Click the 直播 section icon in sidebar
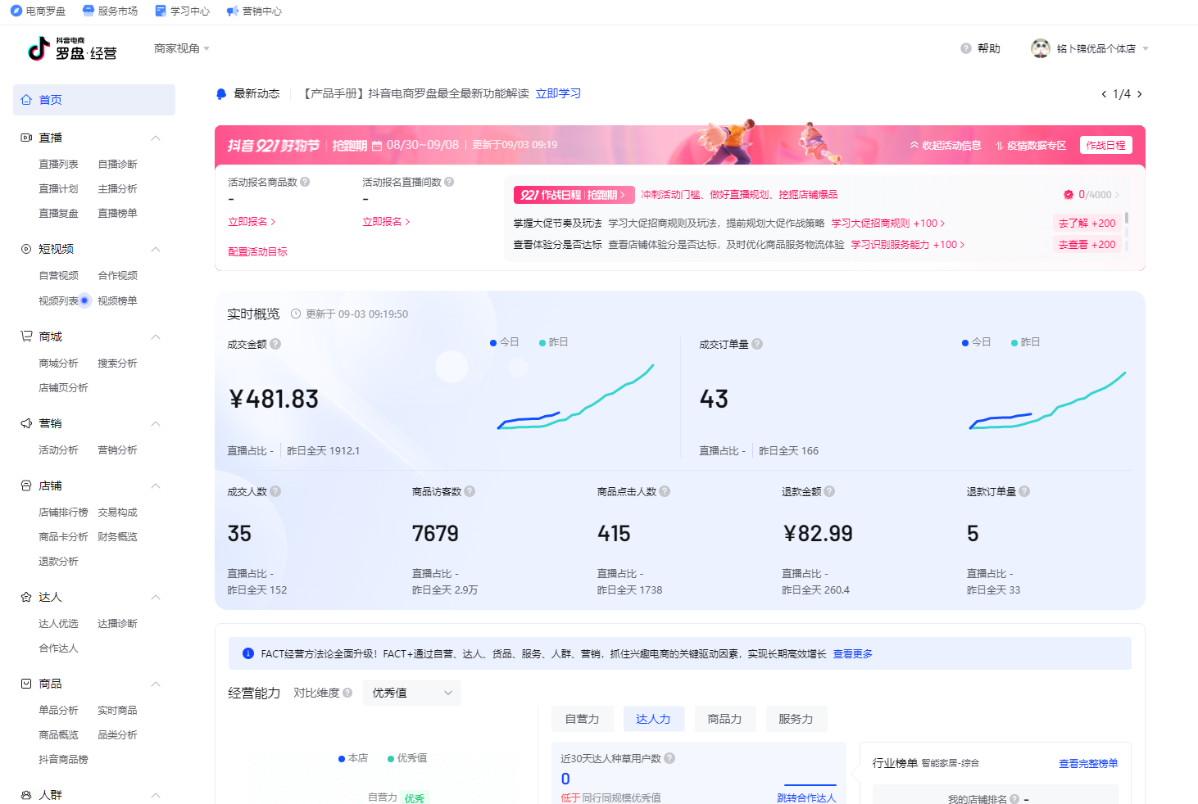 [x=26, y=138]
